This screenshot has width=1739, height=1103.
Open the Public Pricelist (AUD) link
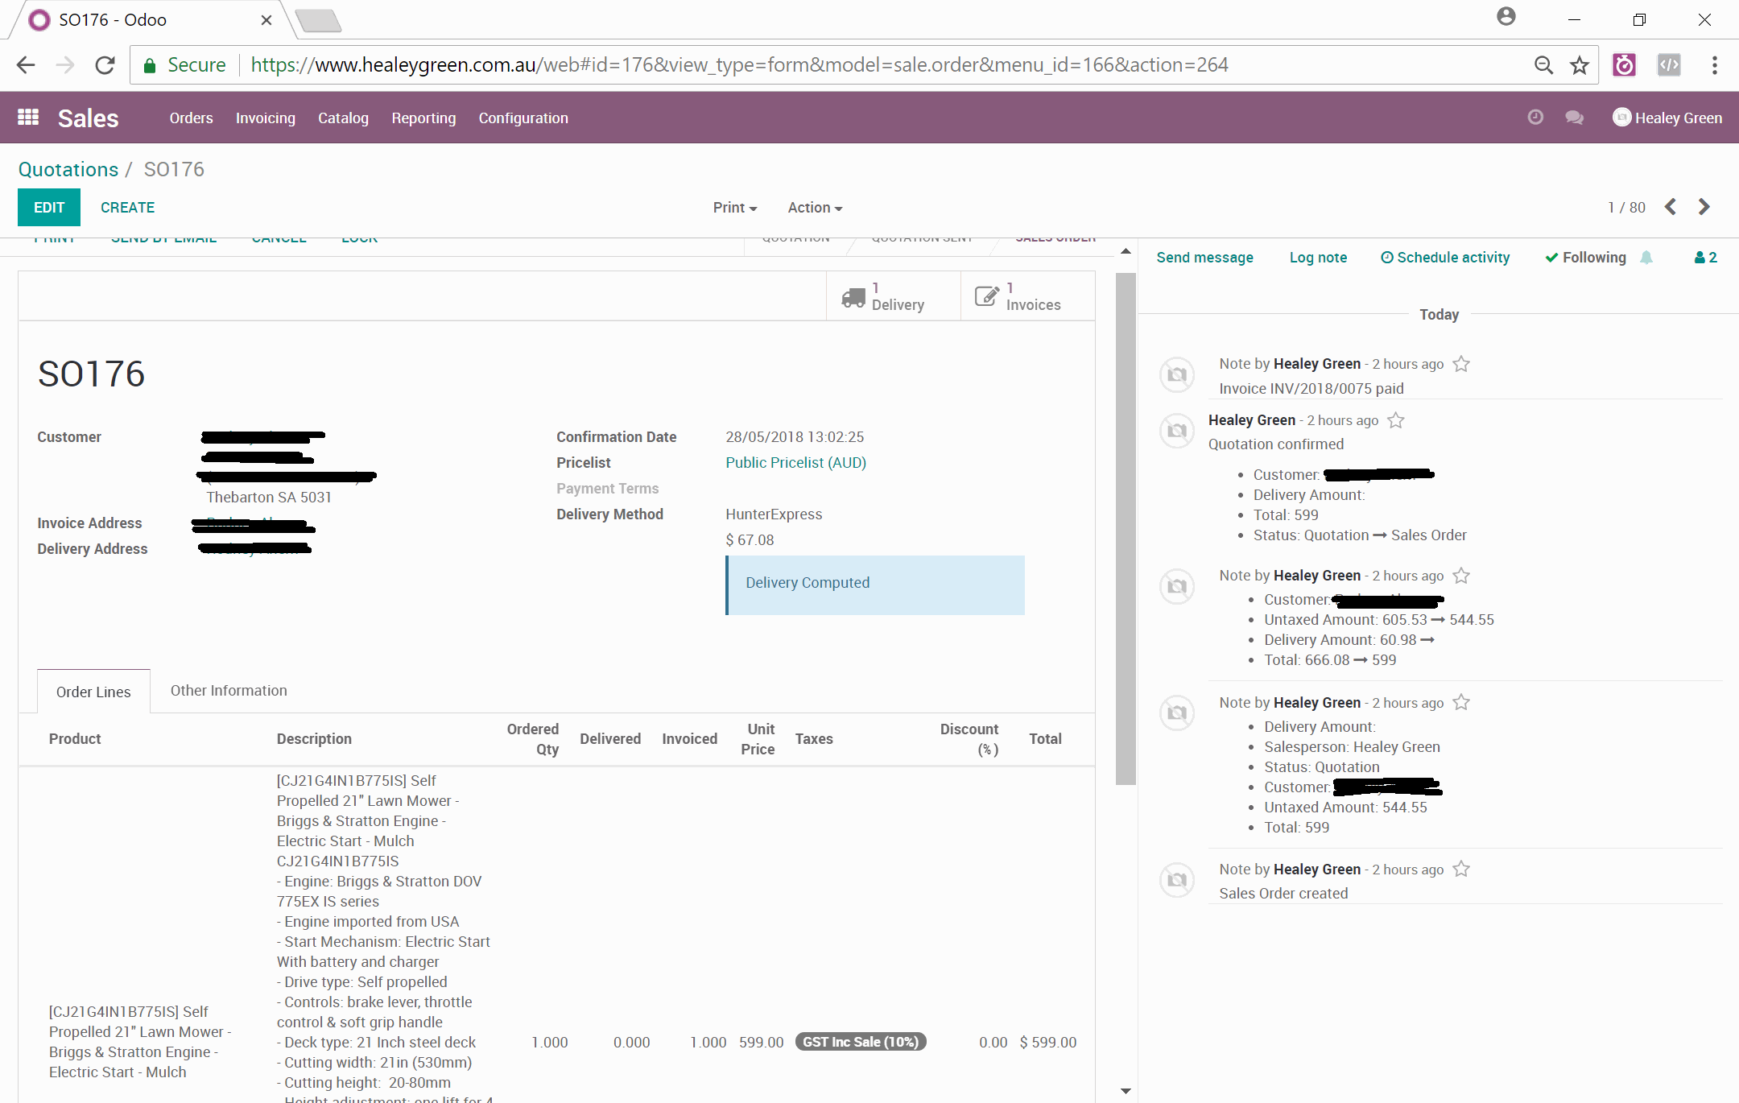(795, 463)
